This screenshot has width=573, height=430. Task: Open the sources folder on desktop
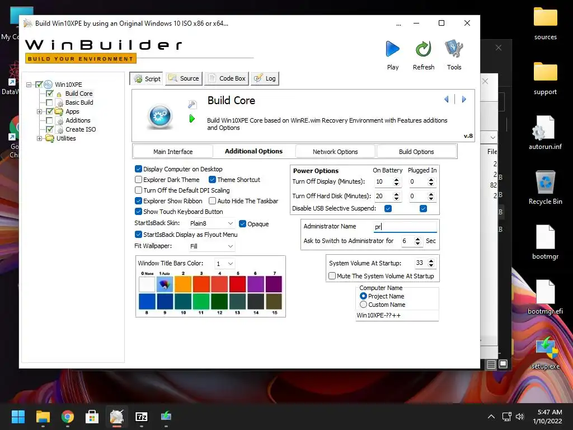click(x=545, y=24)
